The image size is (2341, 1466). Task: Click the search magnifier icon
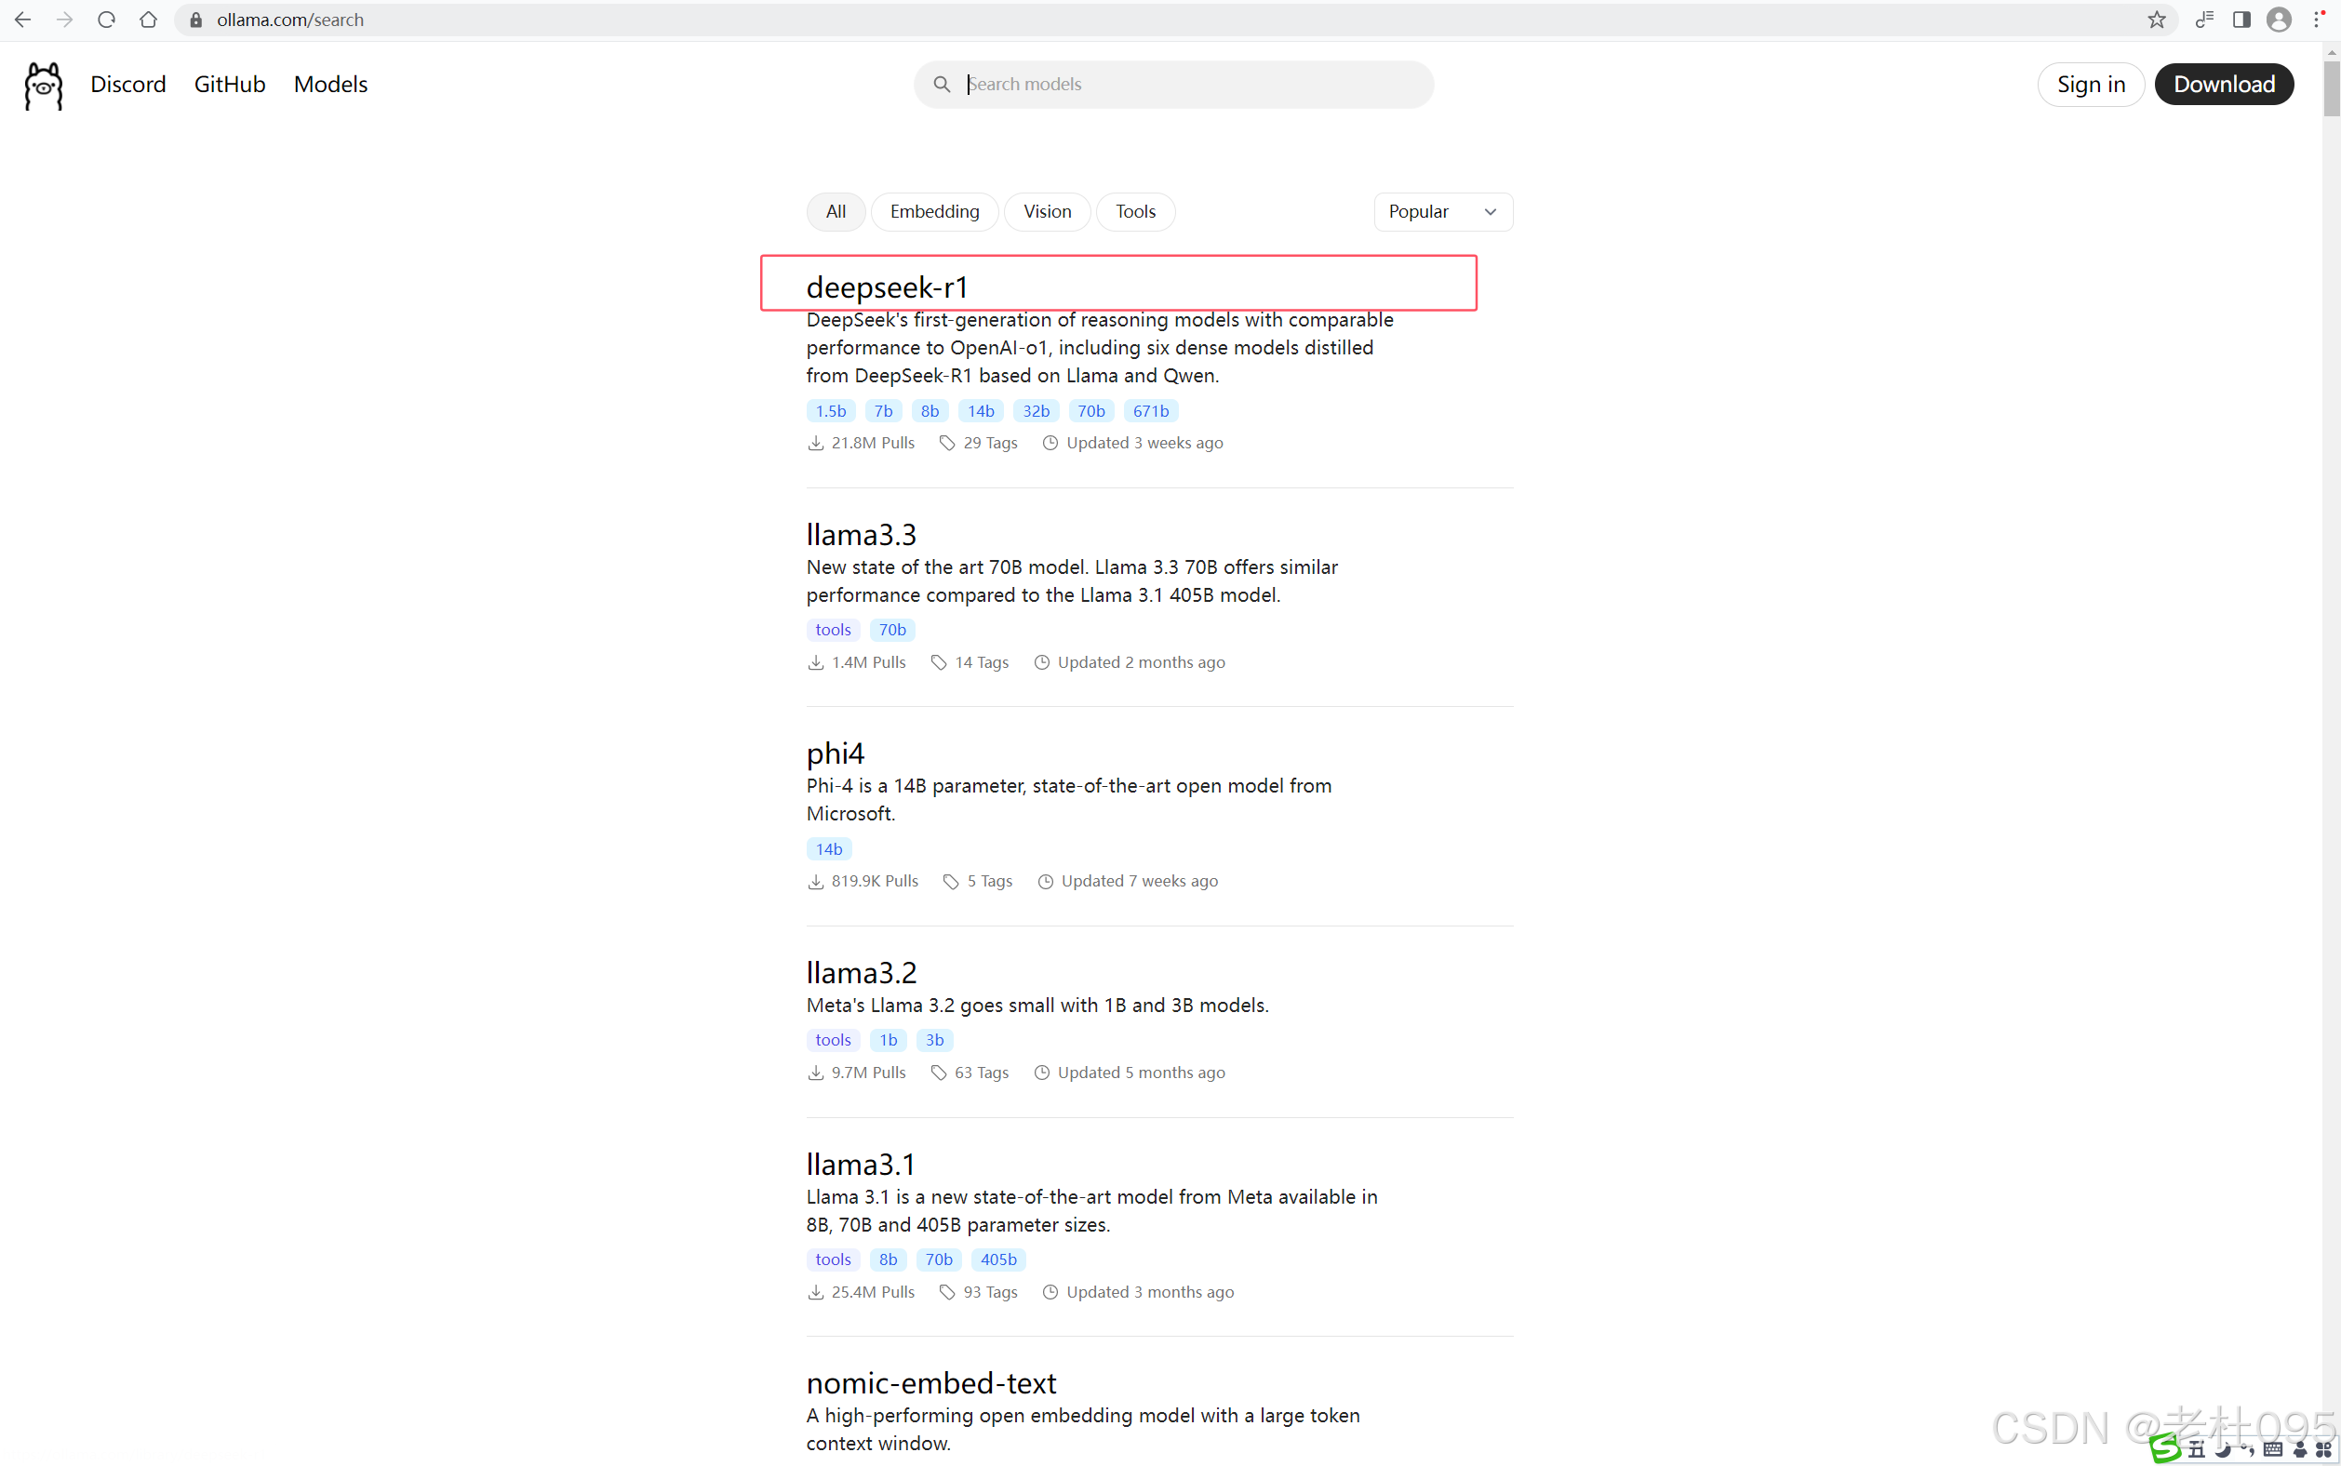942,85
